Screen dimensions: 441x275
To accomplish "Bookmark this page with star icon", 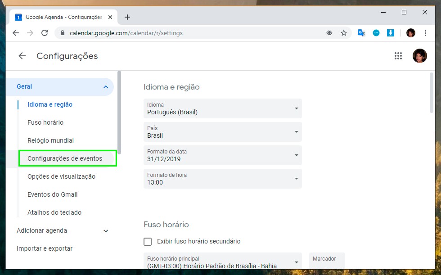I will click(x=344, y=33).
